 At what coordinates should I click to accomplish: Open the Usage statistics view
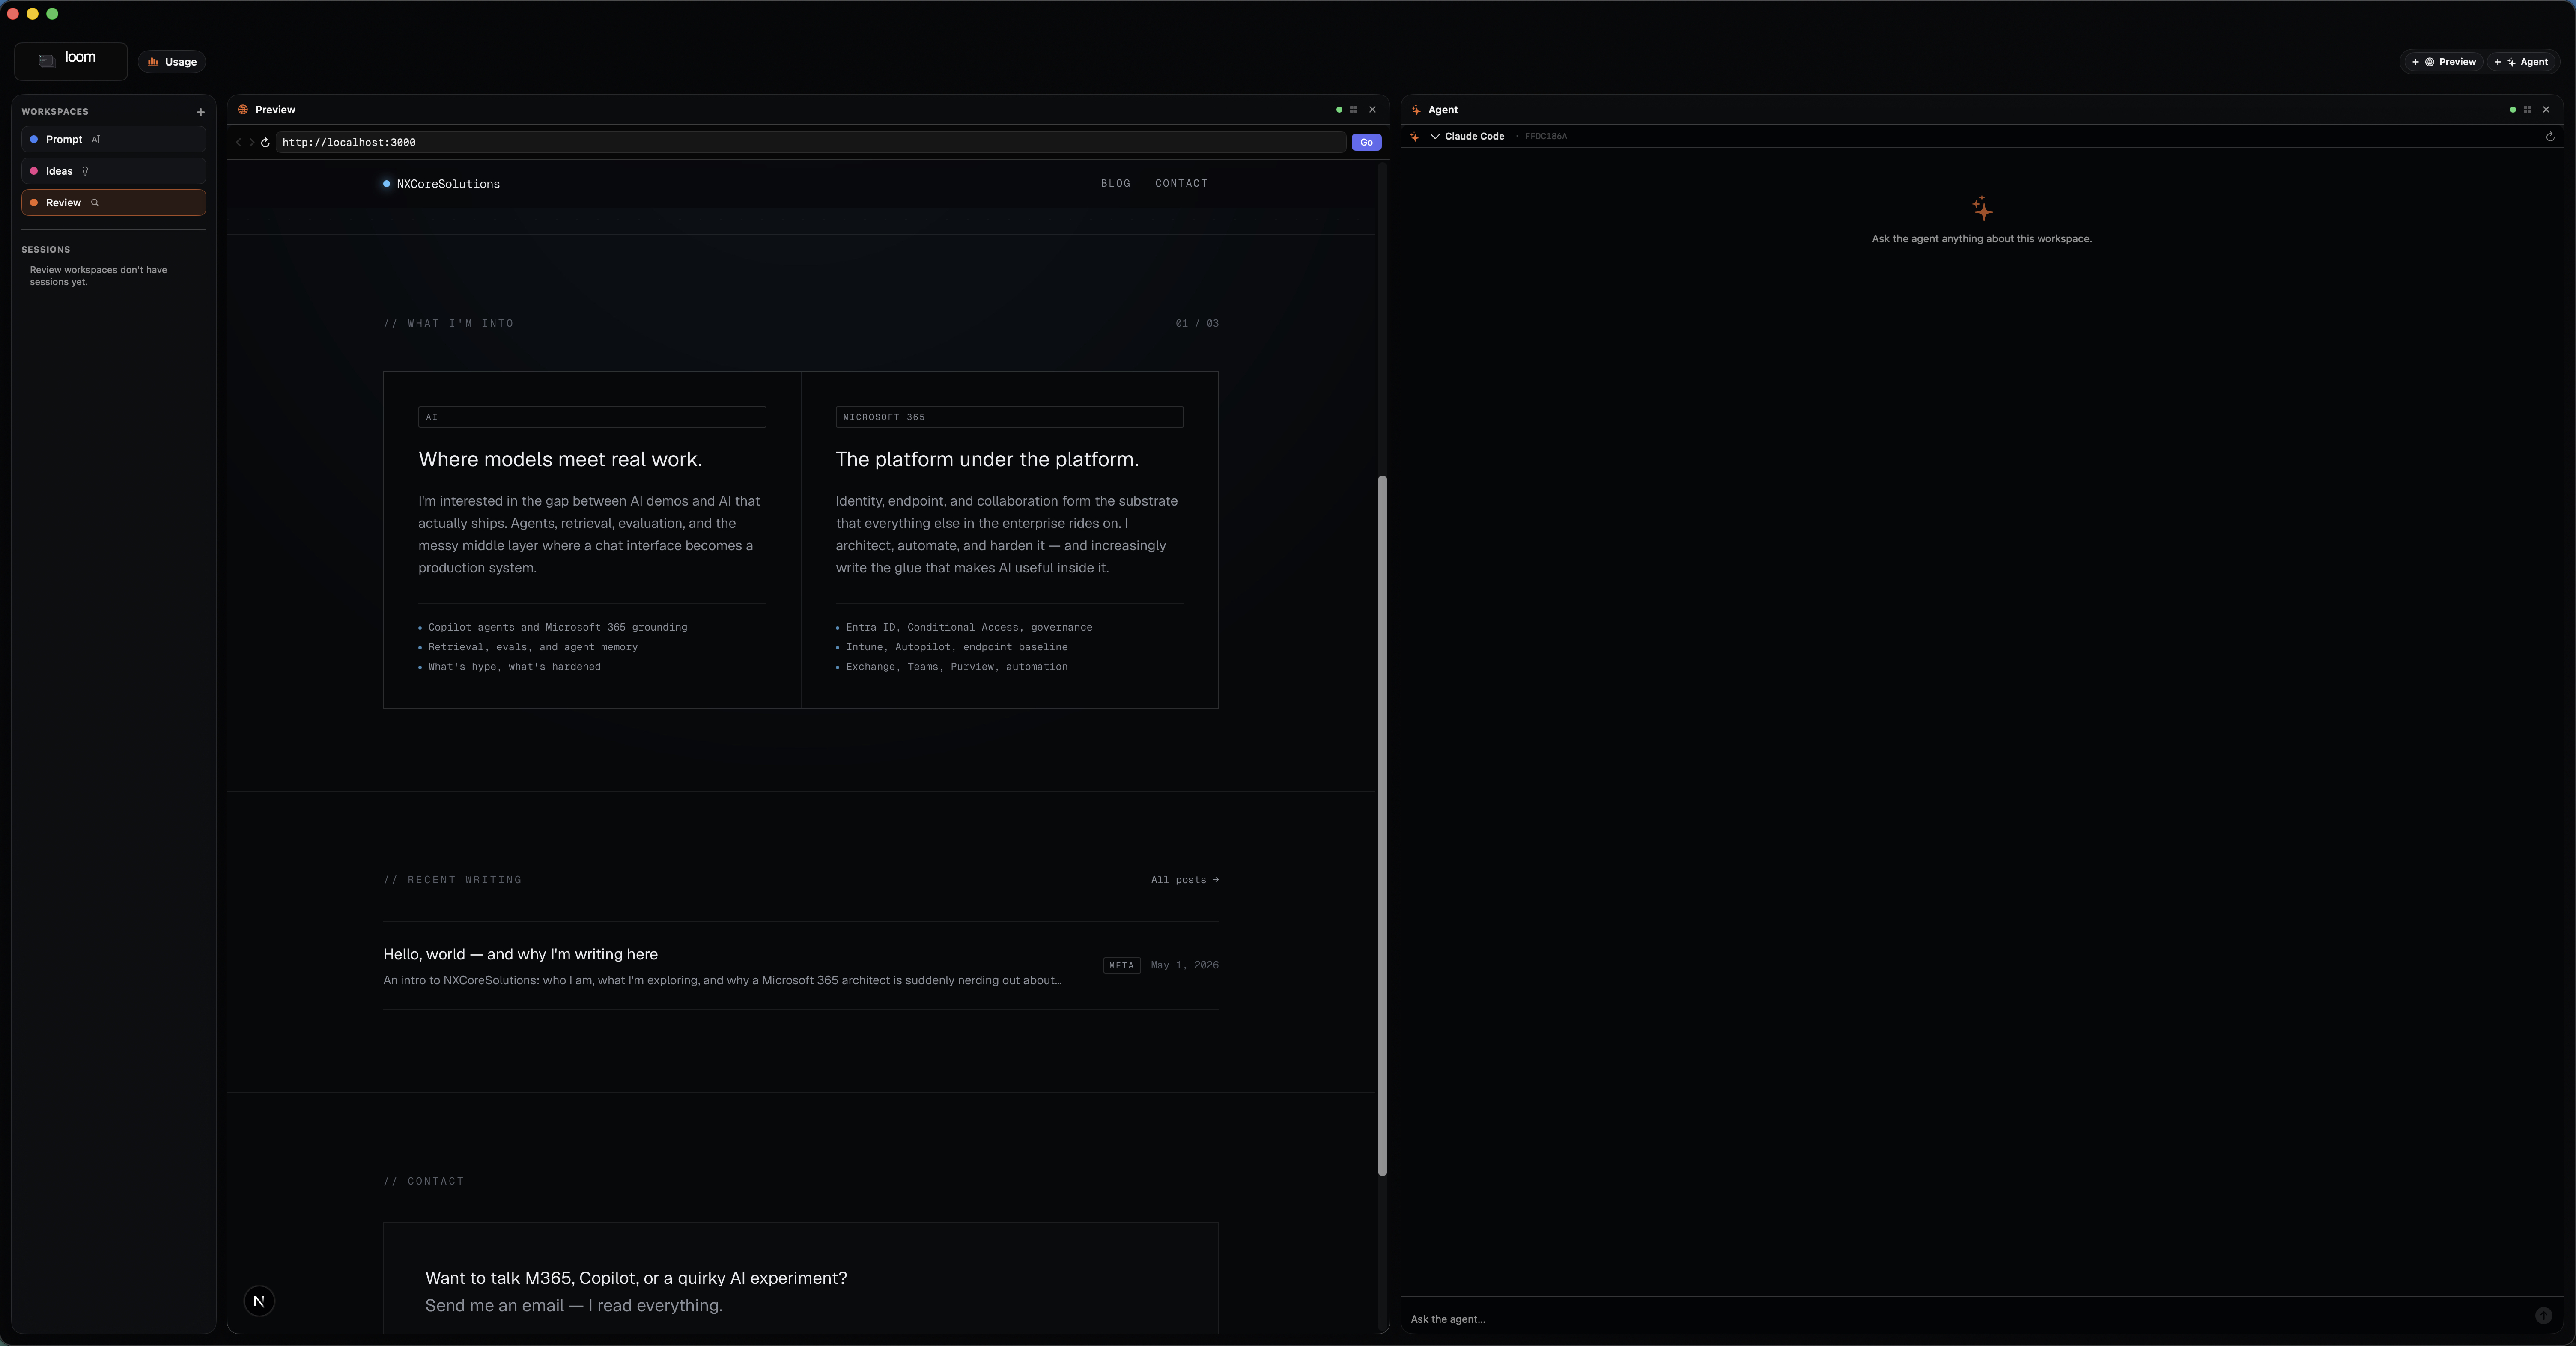tap(172, 62)
